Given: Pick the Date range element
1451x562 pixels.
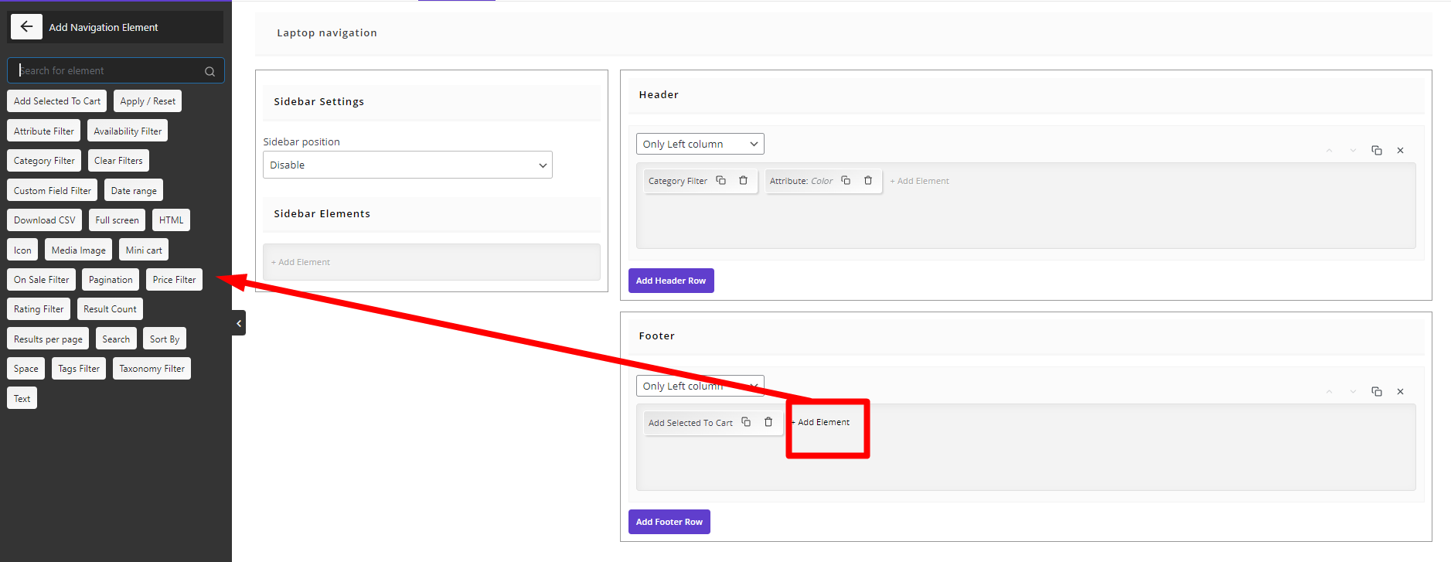Looking at the screenshot, I should click(x=134, y=191).
